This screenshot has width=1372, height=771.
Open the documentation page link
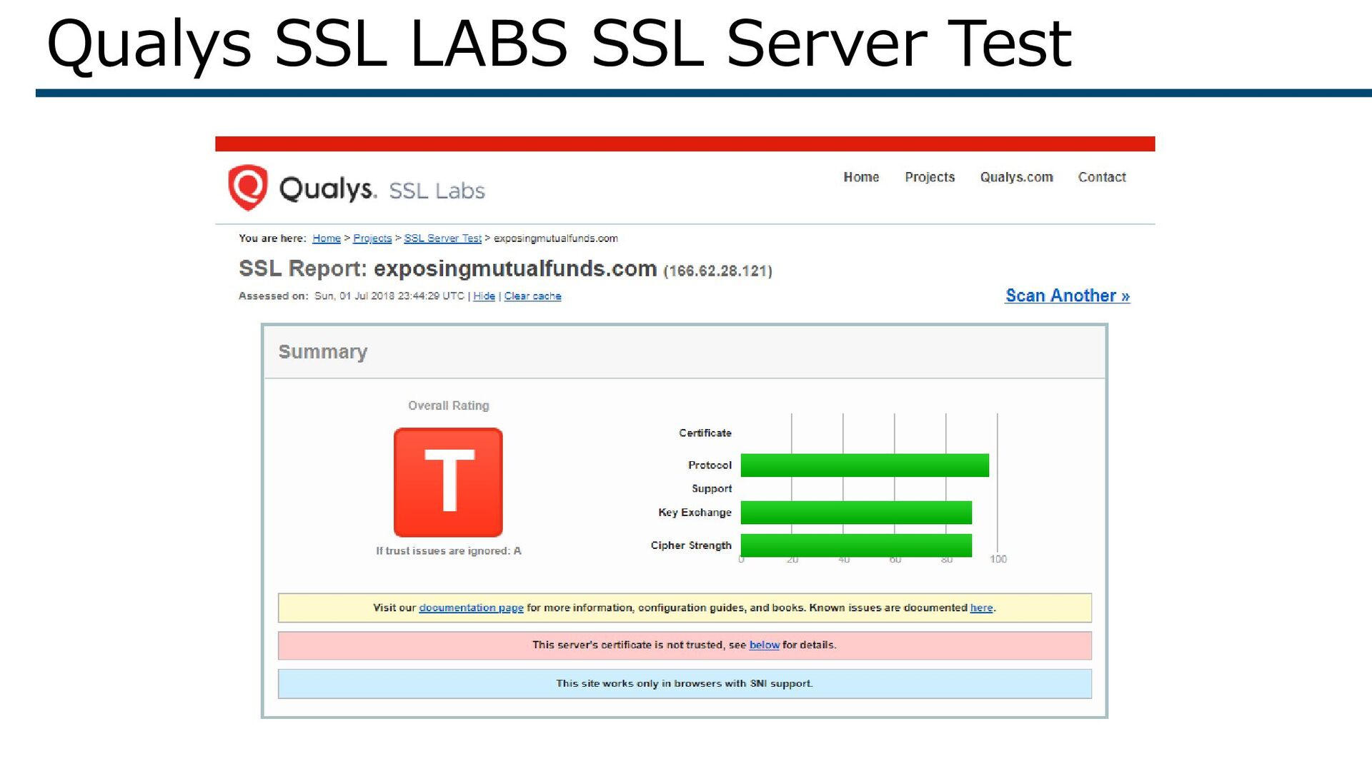click(x=471, y=608)
